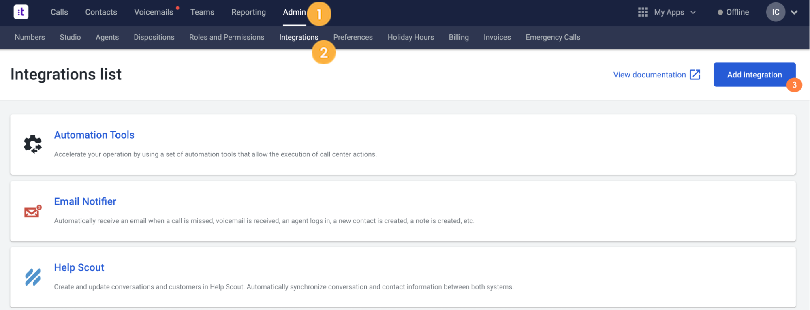Click the Automation Tools gear icon
Screen dimensions: 810x310
pos(33,144)
